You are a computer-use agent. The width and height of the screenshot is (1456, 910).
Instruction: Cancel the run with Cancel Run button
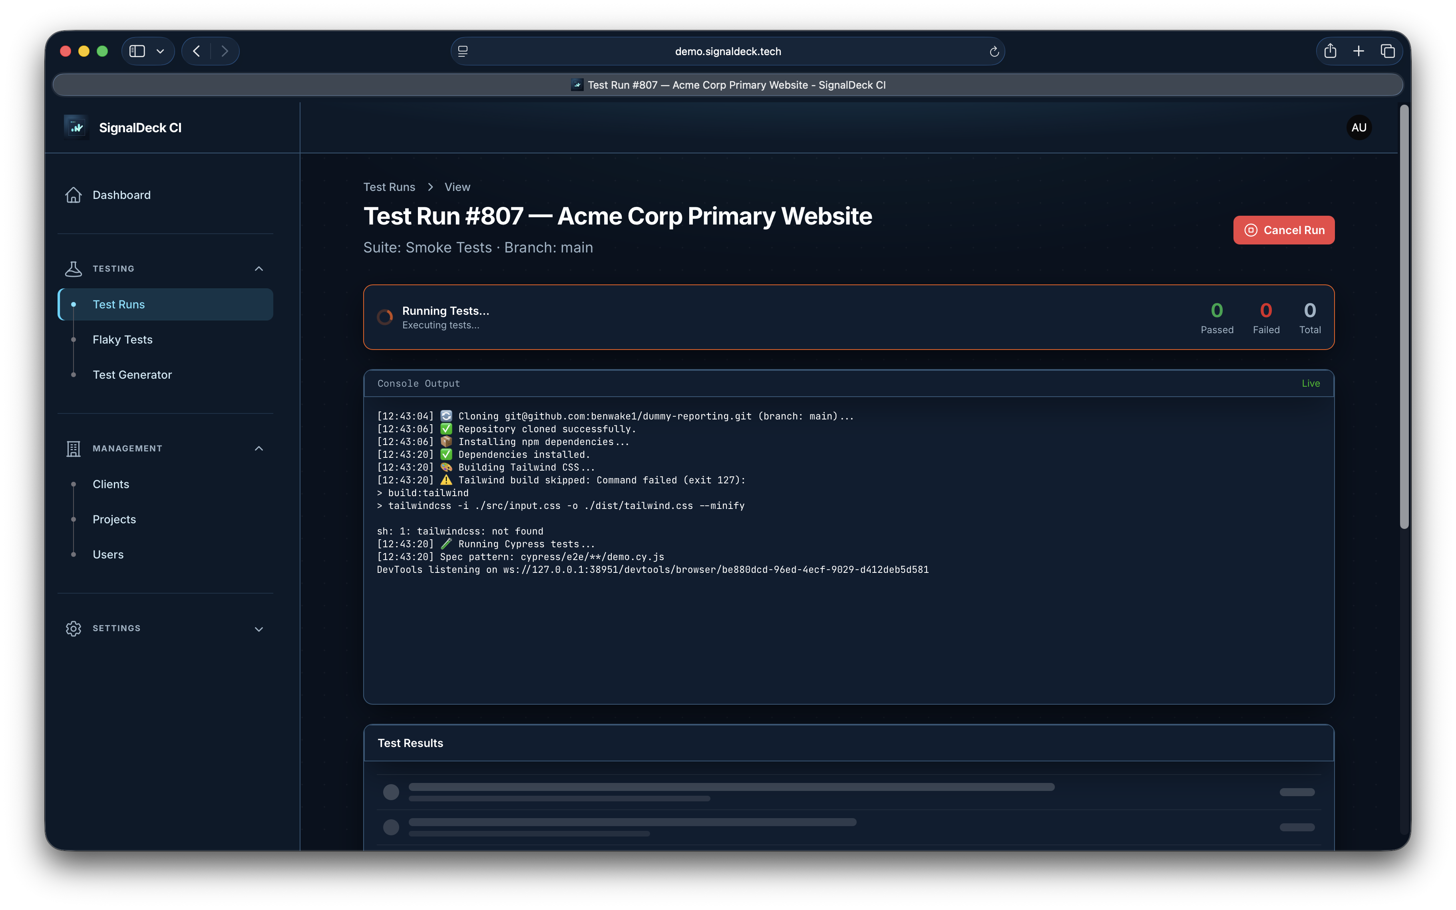[1283, 230]
